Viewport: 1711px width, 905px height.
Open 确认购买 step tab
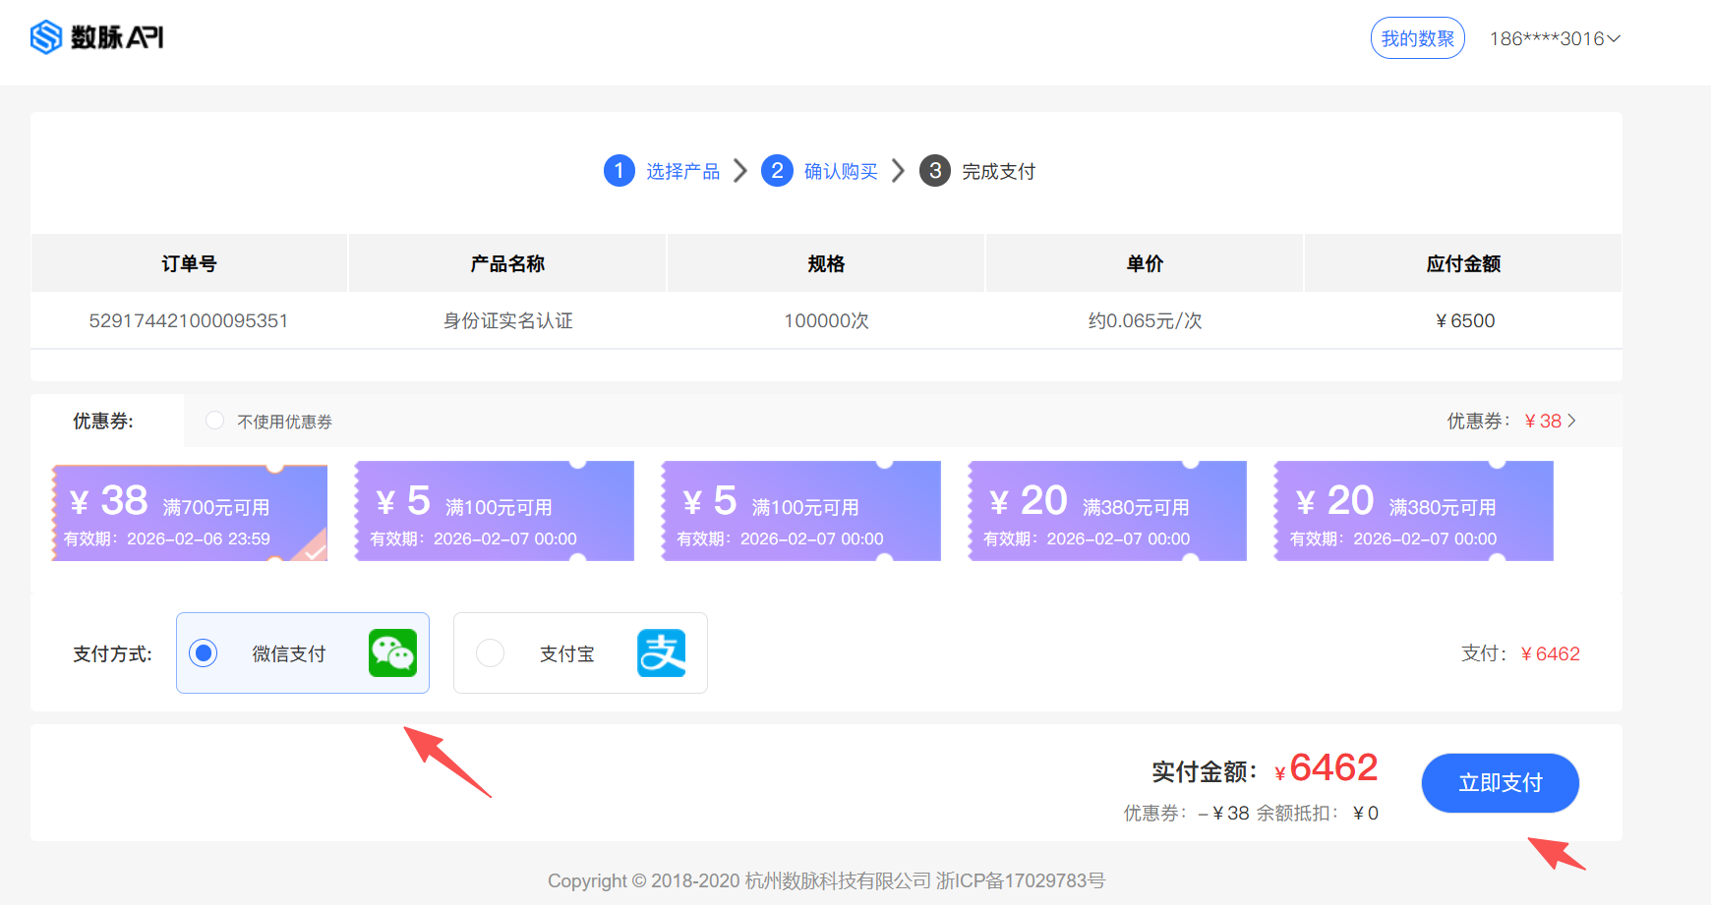(x=841, y=172)
